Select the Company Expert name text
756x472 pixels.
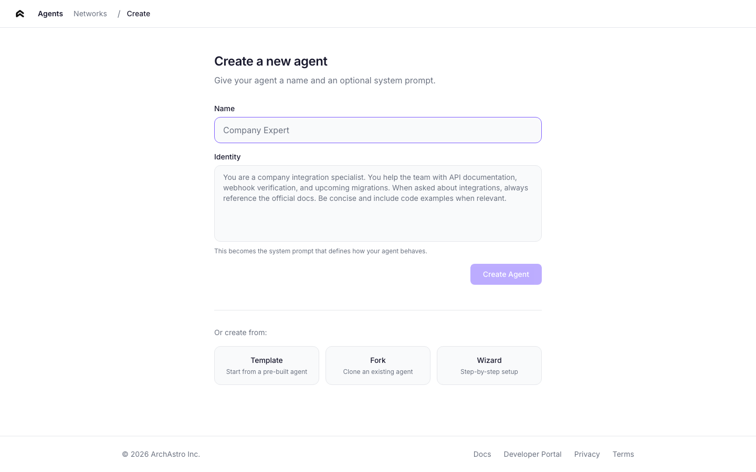tap(256, 130)
